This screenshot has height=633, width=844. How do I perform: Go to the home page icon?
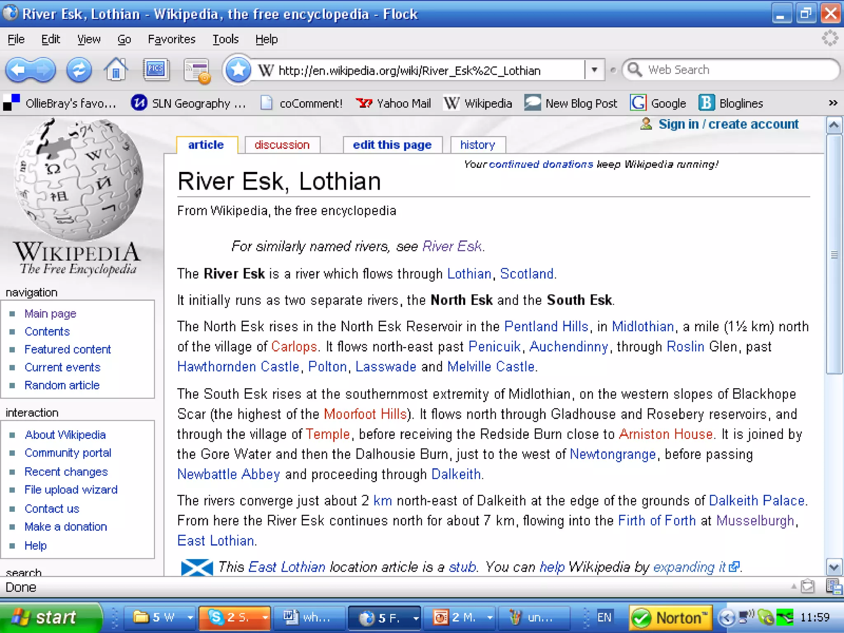tap(116, 70)
